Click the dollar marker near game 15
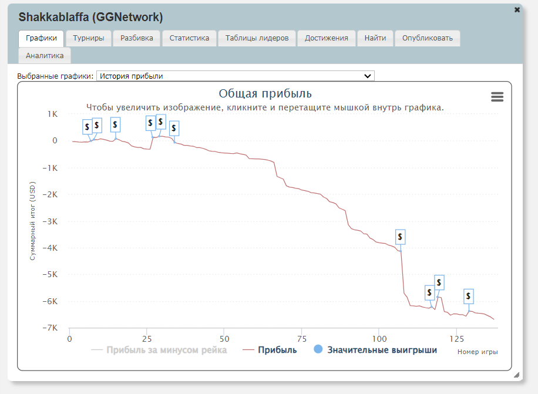538x394 pixels. click(x=115, y=124)
